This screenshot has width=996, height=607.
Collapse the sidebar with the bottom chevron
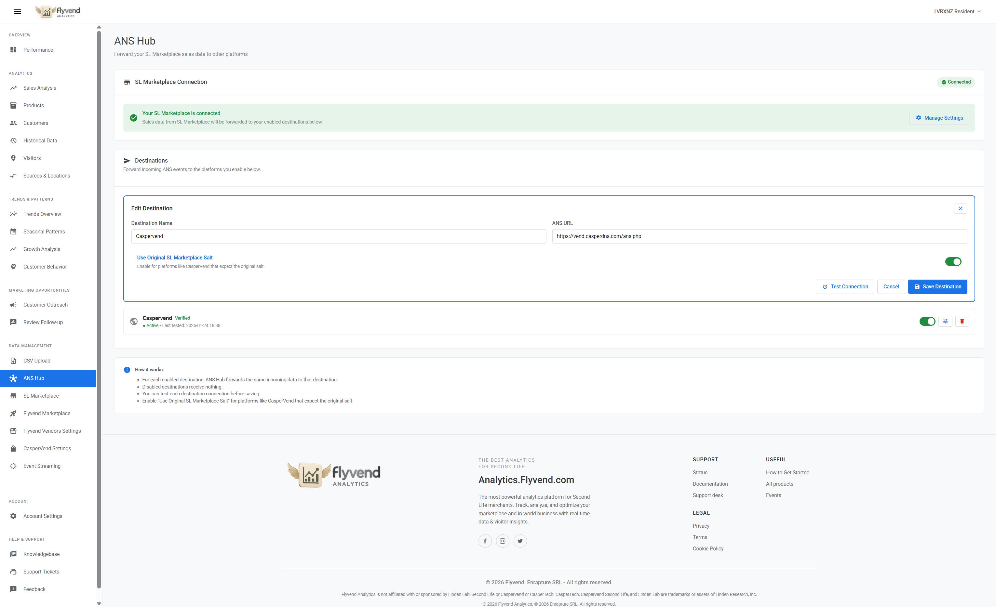coord(99,603)
